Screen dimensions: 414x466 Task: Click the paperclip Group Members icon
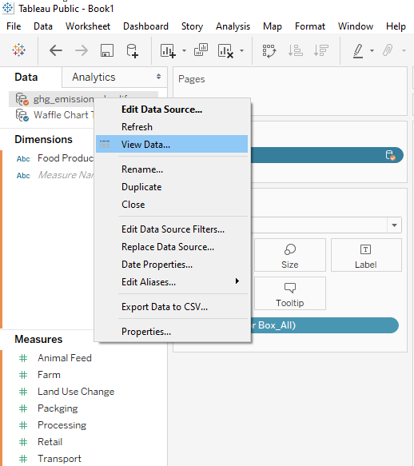tap(388, 50)
